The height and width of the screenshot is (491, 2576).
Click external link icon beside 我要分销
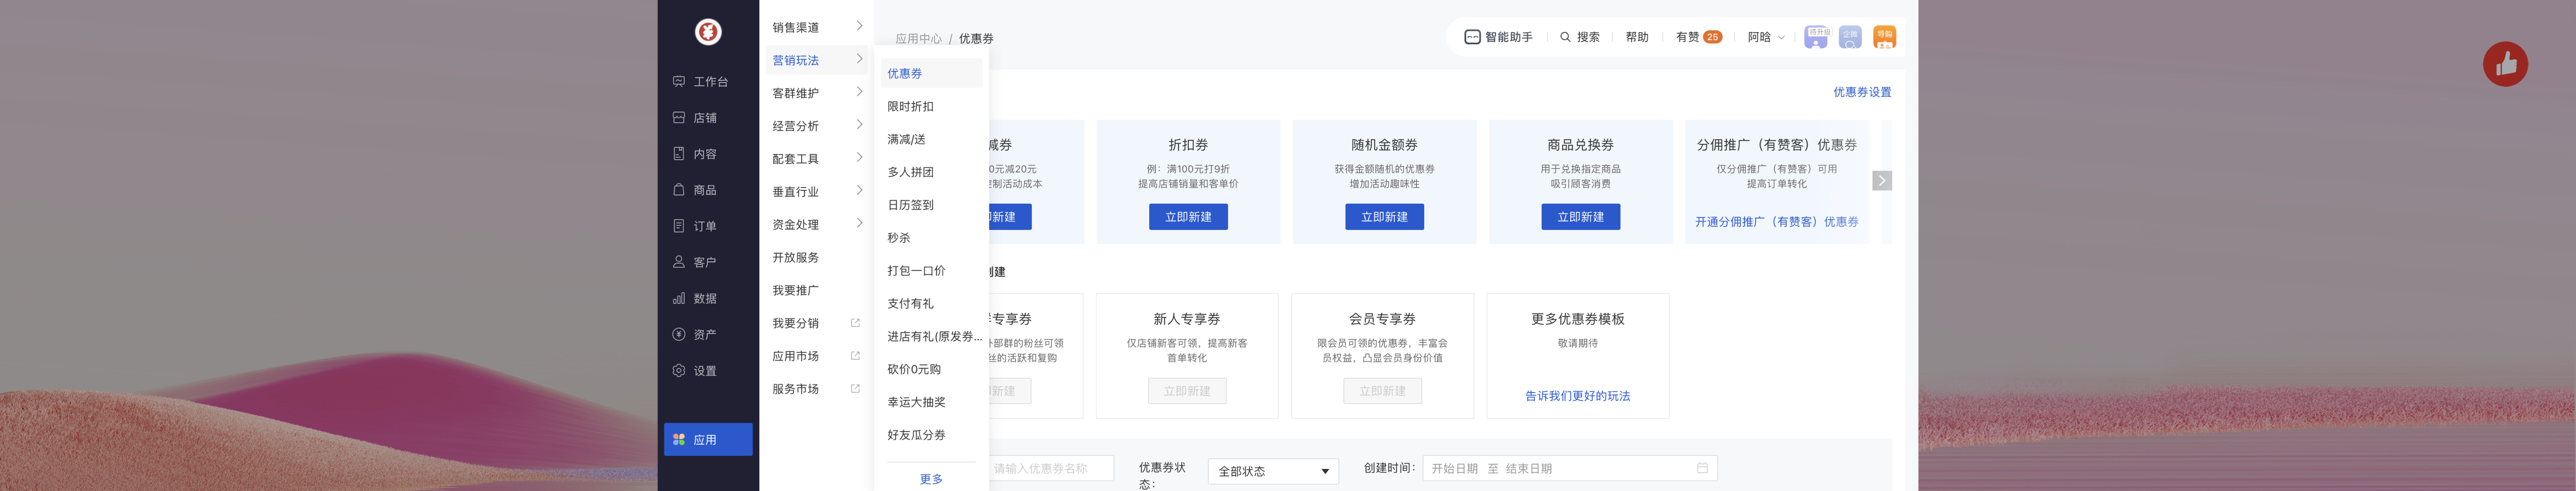(855, 323)
